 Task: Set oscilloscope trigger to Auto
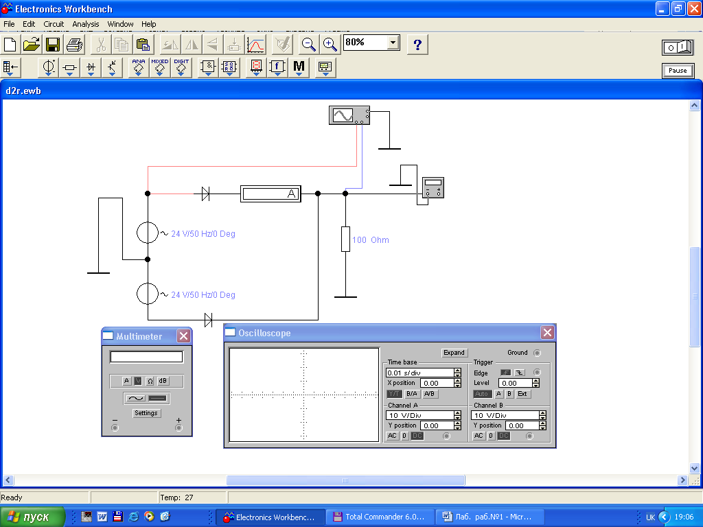[x=481, y=394]
